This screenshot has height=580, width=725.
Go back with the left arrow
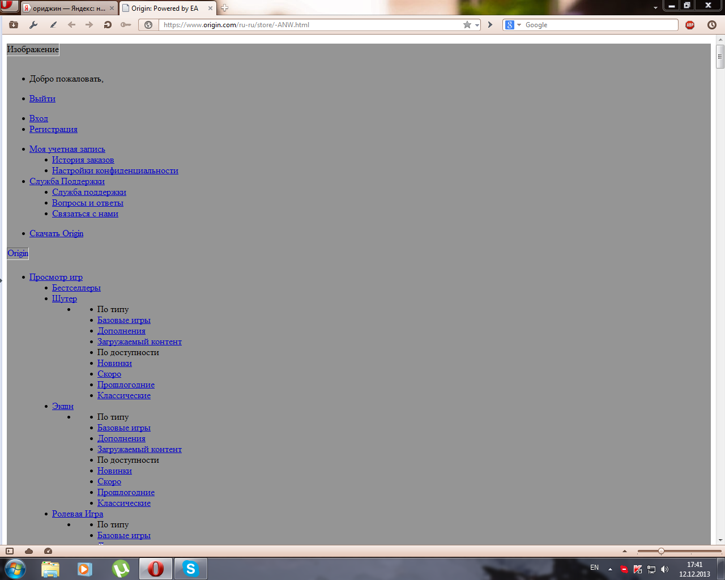(71, 25)
